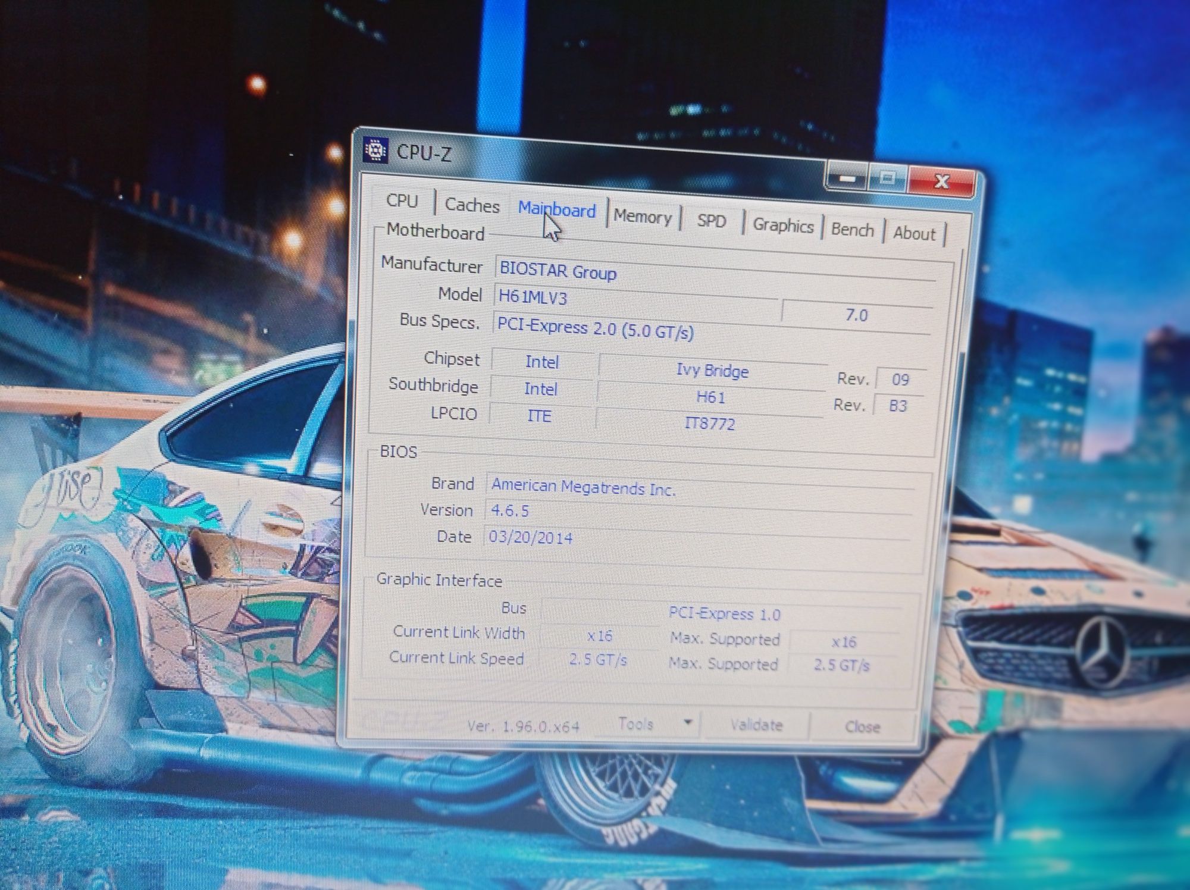The width and height of the screenshot is (1190, 890).
Task: Click the Southbridge vendor Intel field
Action: point(541,389)
